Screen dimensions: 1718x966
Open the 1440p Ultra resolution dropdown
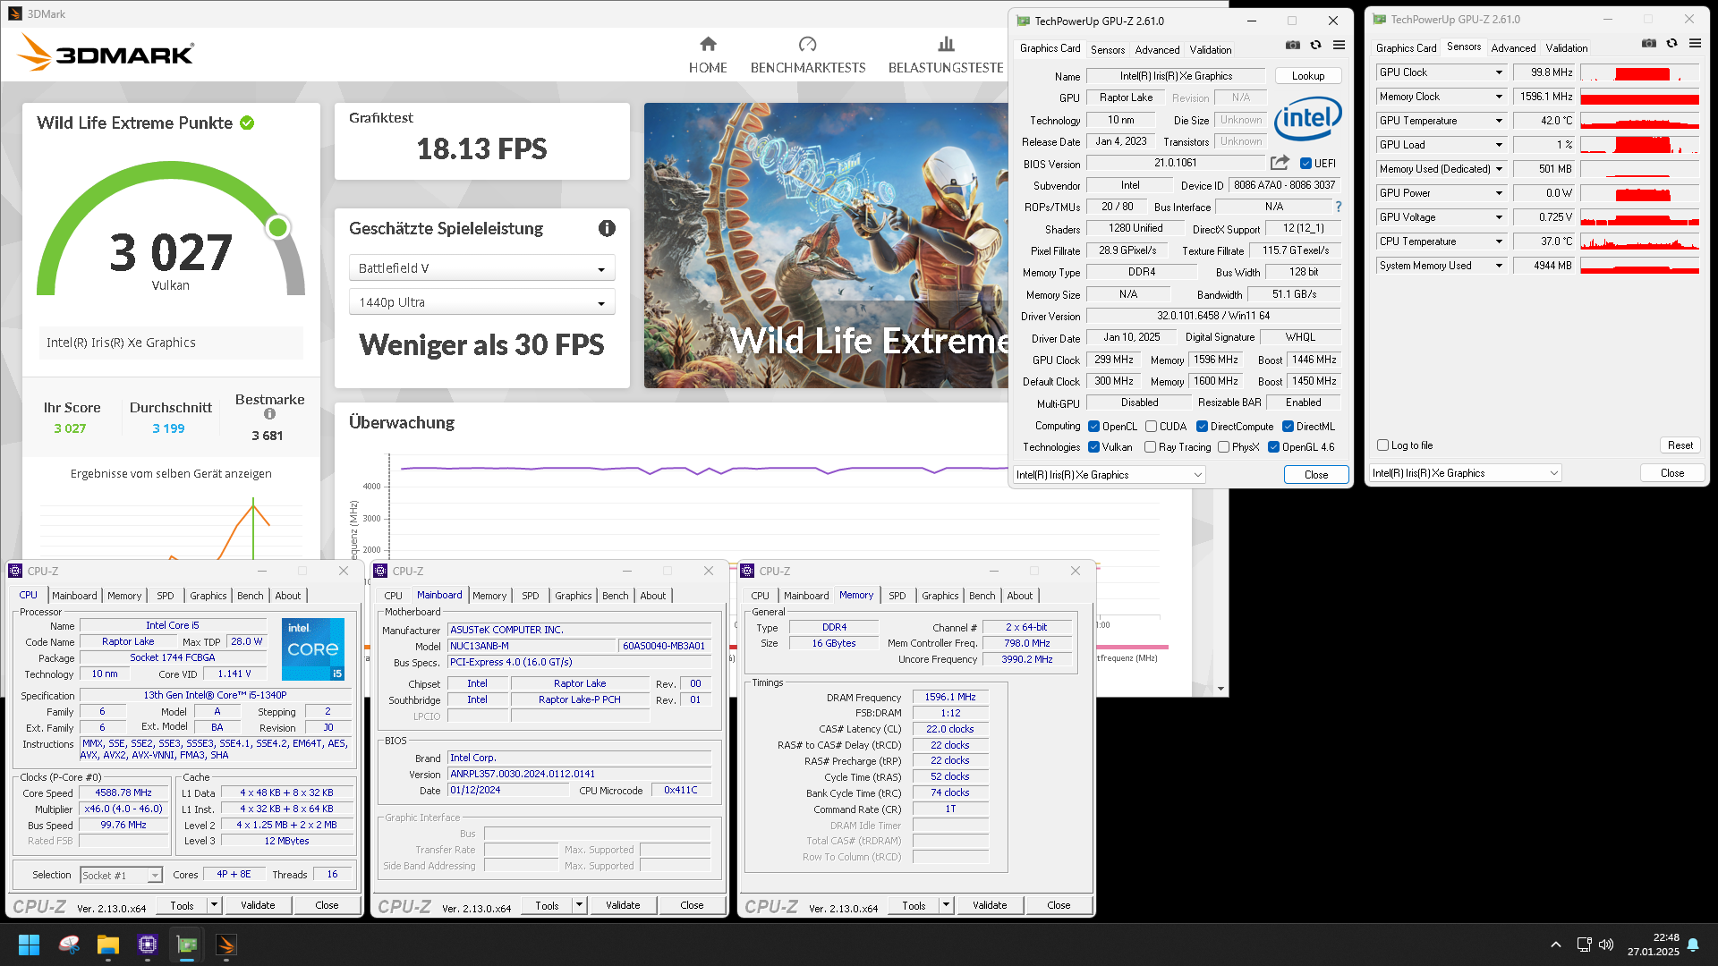pos(481,302)
